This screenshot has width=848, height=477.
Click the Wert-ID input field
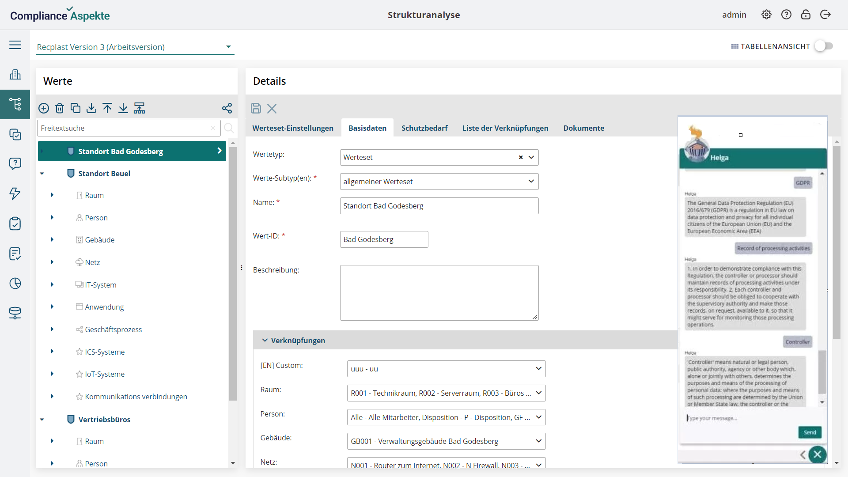click(384, 239)
